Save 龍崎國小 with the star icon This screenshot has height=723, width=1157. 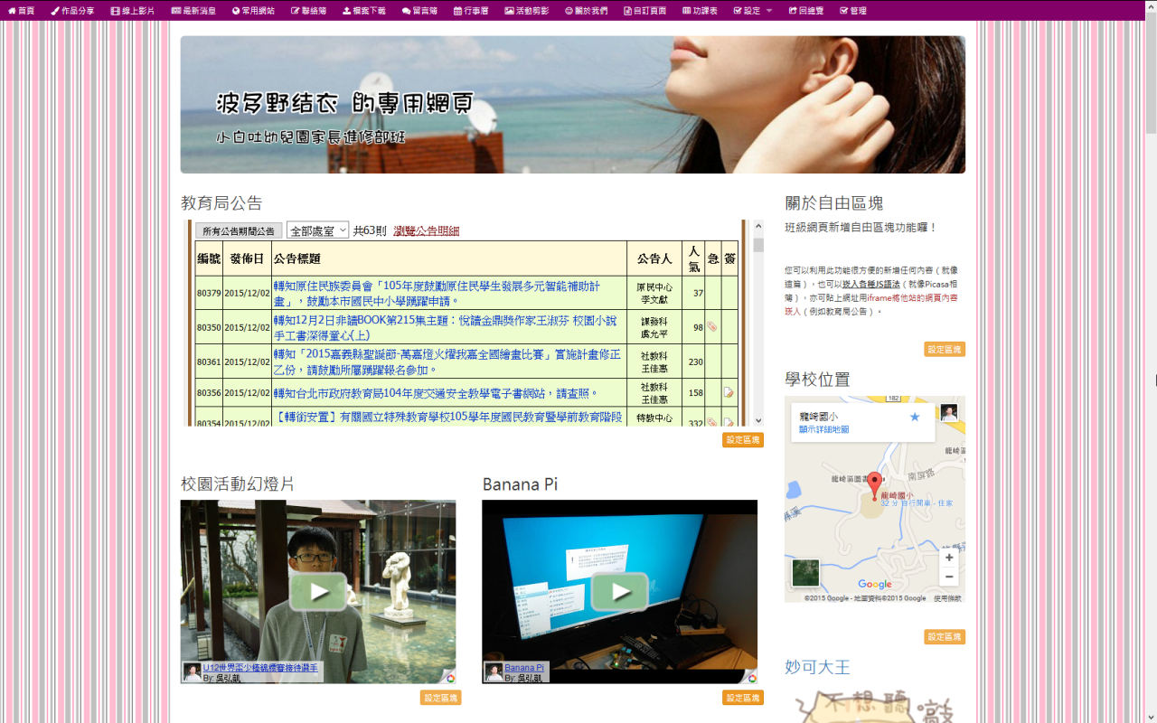915,417
